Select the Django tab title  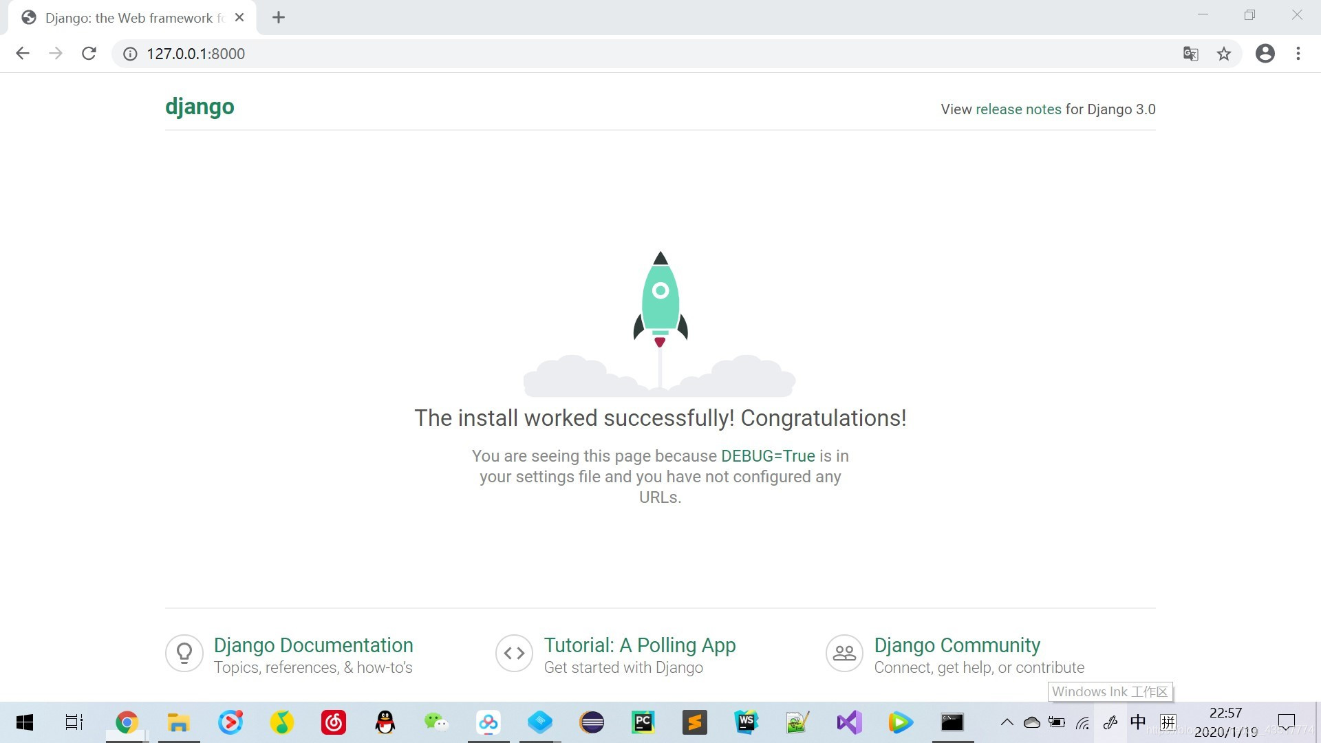click(131, 18)
